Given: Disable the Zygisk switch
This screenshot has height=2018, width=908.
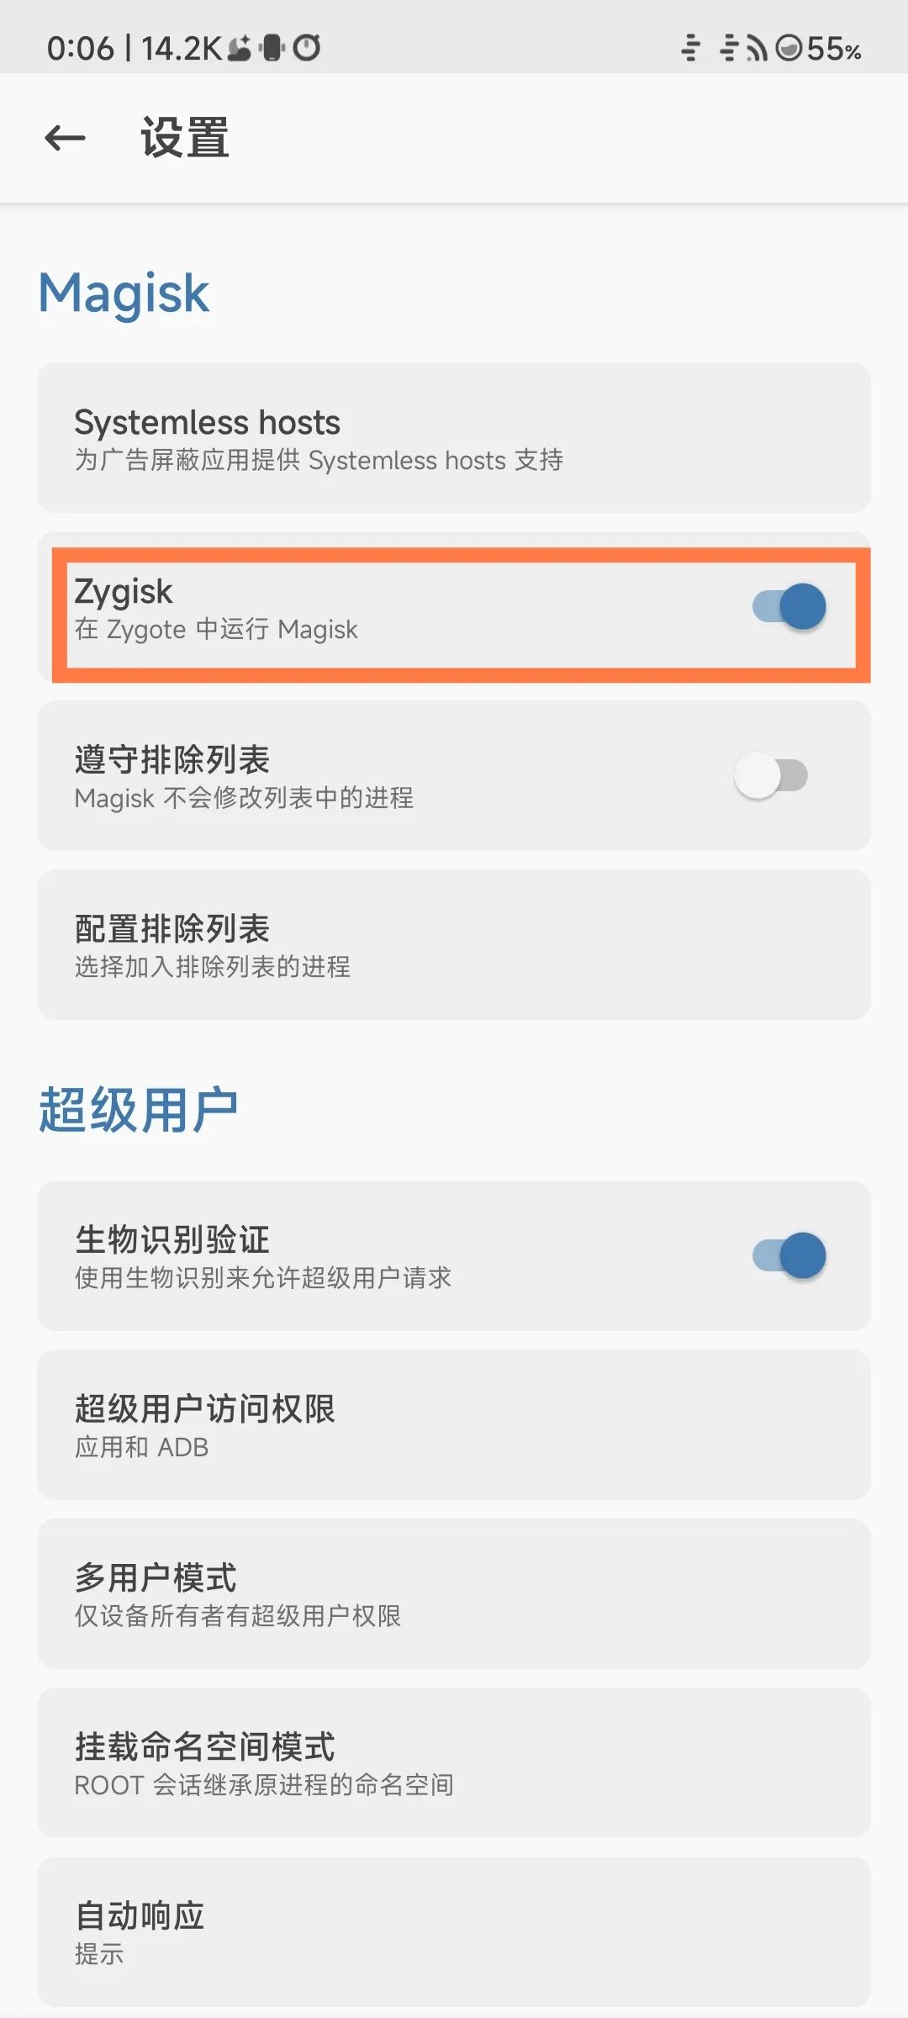Looking at the screenshot, I should pos(789,606).
